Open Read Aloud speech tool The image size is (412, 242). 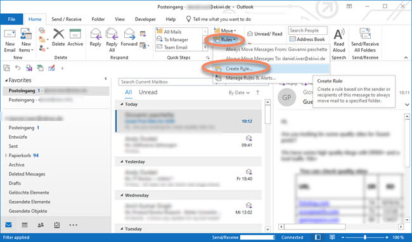tap(338, 41)
